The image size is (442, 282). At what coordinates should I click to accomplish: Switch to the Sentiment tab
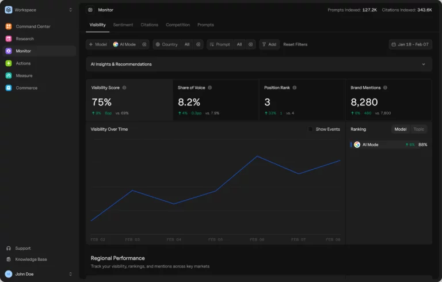pos(123,25)
